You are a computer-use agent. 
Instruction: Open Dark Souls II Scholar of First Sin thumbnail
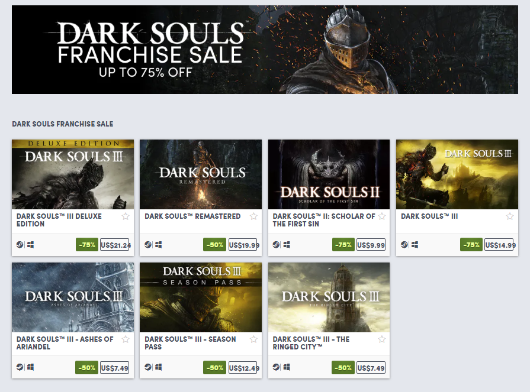coord(329,174)
